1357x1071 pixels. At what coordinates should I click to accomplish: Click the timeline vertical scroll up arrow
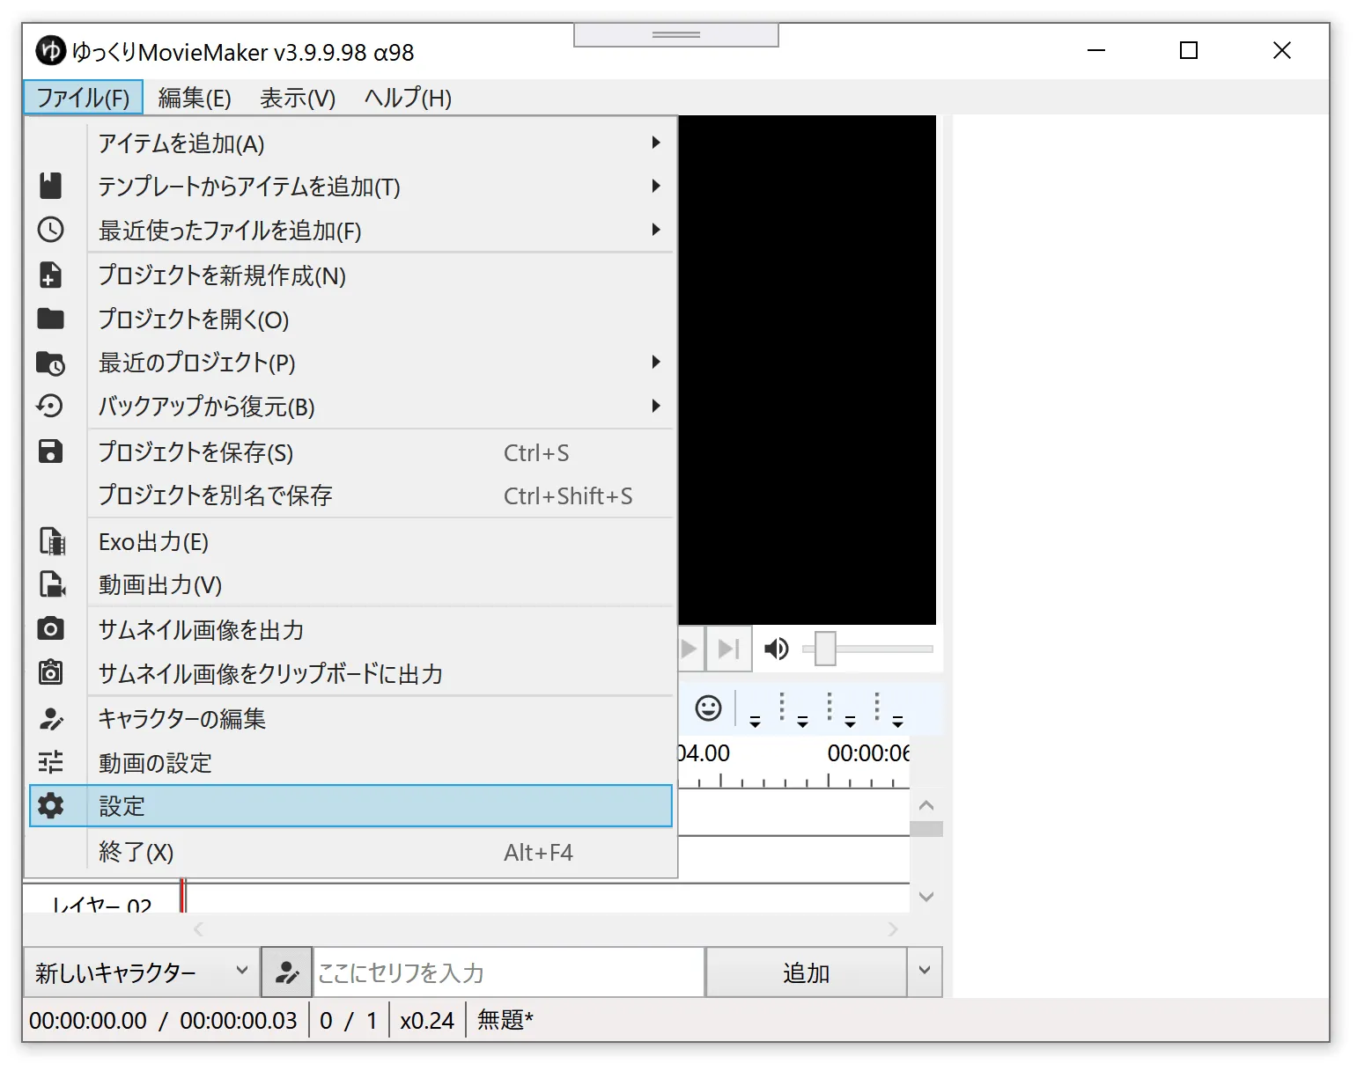click(x=926, y=805)
